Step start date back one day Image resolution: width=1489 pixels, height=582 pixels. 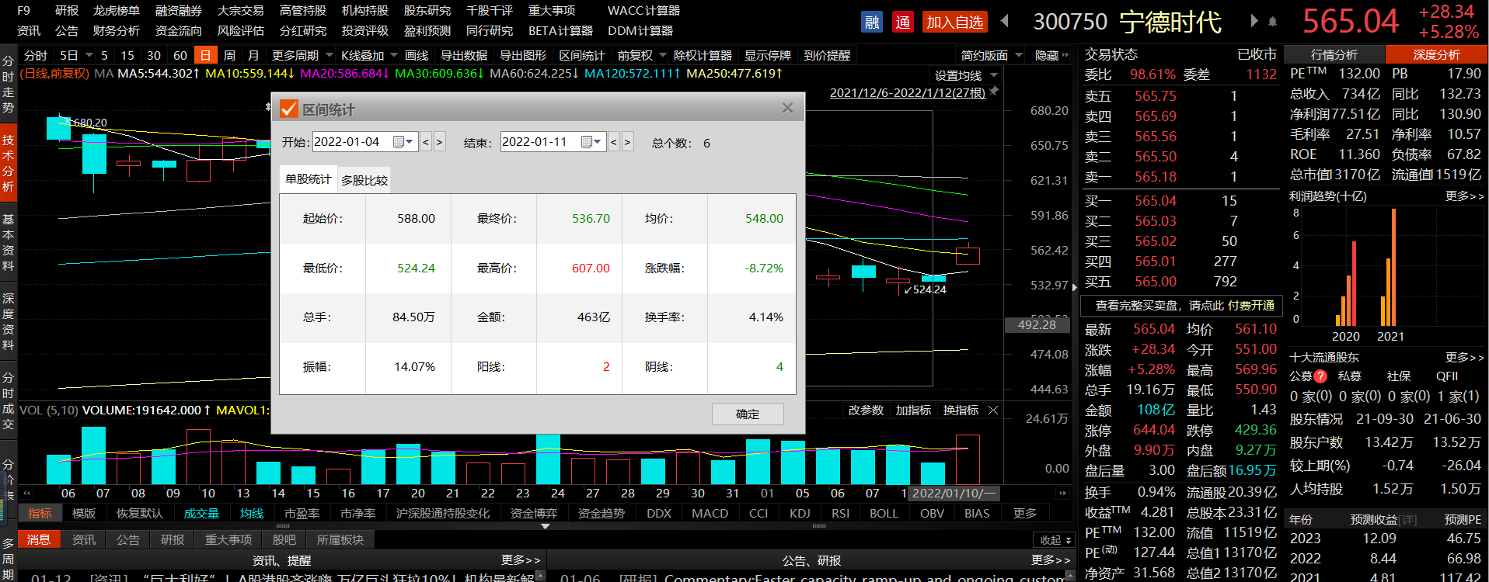pyautogui.click(x=425, y=142)
